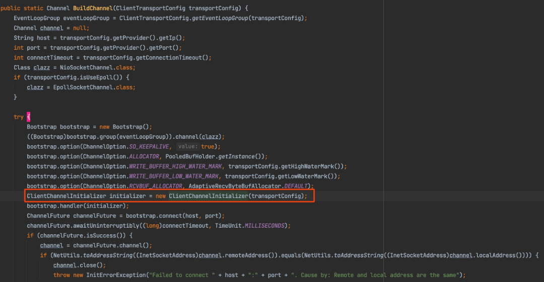Click the 'String' type in host declaration
This screenshot has width=544, height=282.
(24, 38)
